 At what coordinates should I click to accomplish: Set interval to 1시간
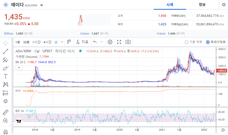[x=36, y=42]
